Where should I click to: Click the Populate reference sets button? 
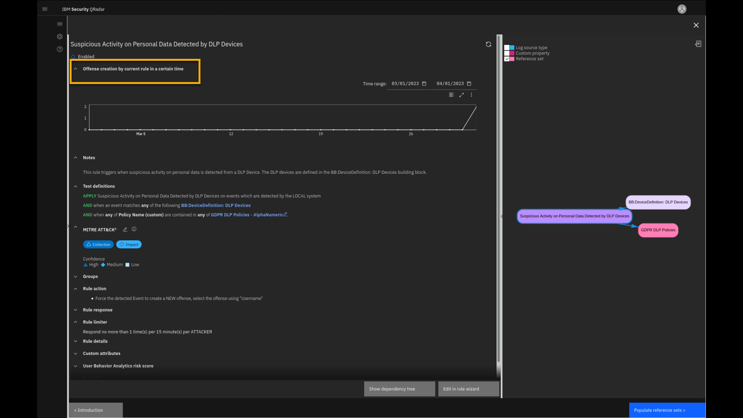[667, 410]
